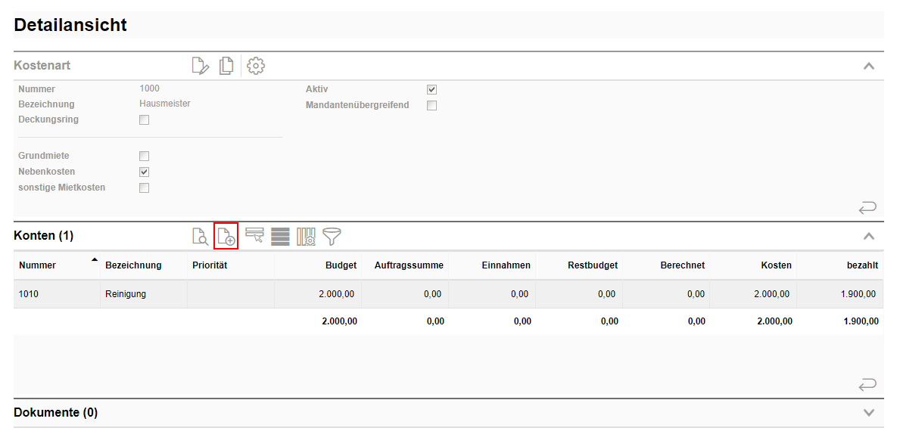Image resolution: width=897 pixels, height=431 pixels.
Task: Click the view account magnifier icon
Action: click(x=200, y=237)
